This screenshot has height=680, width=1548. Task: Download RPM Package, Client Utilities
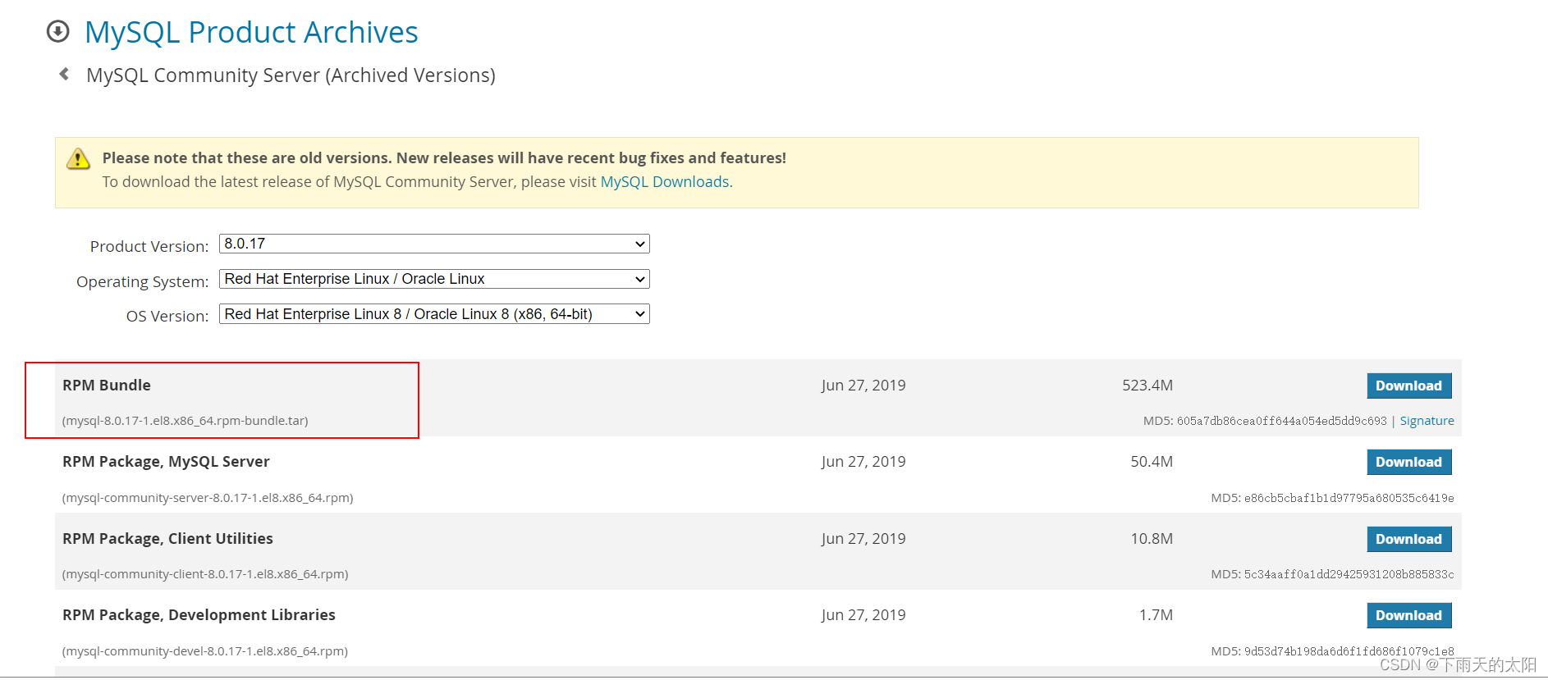(1408, 539)
